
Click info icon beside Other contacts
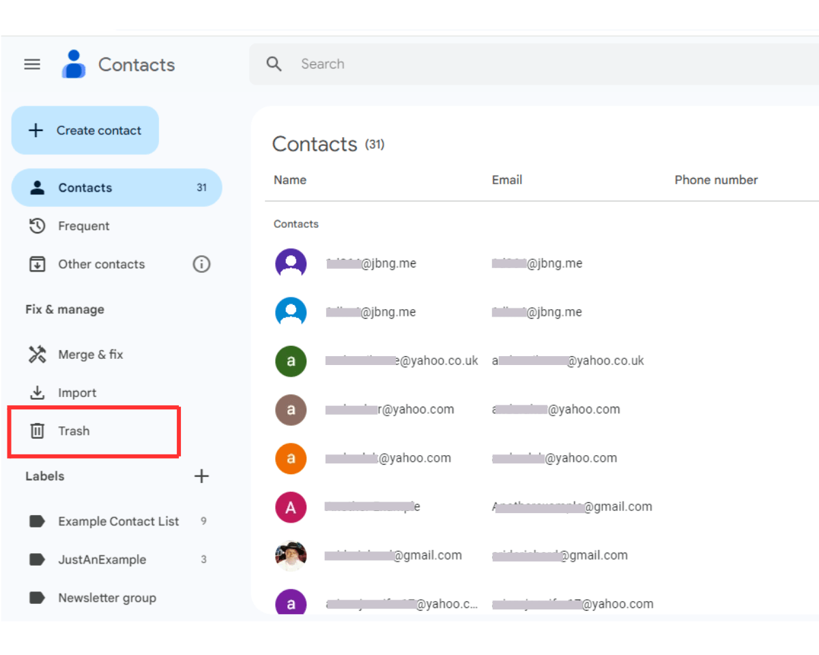tap(201, 264)
